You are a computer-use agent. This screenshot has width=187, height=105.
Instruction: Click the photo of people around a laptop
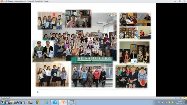click(x=134, y=52)
